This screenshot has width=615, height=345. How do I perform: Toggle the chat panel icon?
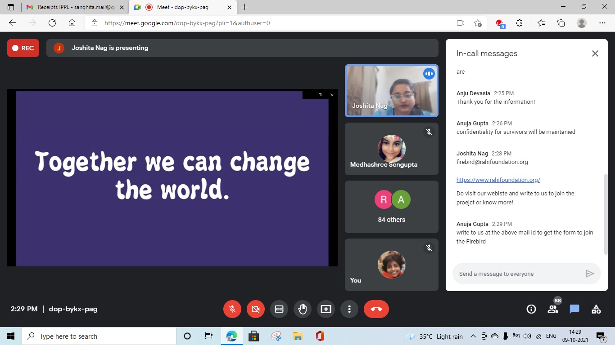(x=574, y=309)
